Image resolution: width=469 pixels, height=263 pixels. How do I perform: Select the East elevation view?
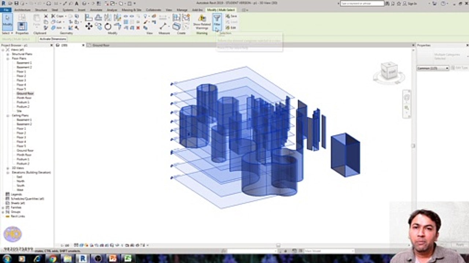point(19,177)
